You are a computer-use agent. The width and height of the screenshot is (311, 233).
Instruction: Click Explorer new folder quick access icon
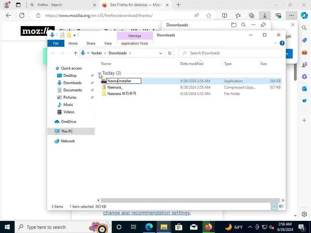[69, 35]
